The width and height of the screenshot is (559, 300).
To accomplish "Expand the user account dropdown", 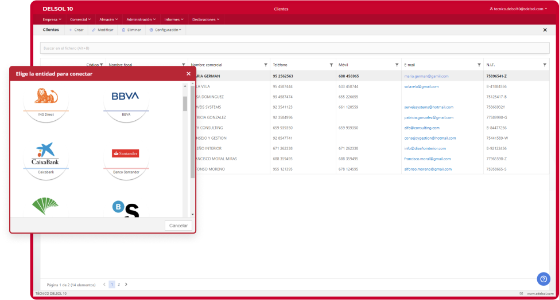I will coord(518,9).
